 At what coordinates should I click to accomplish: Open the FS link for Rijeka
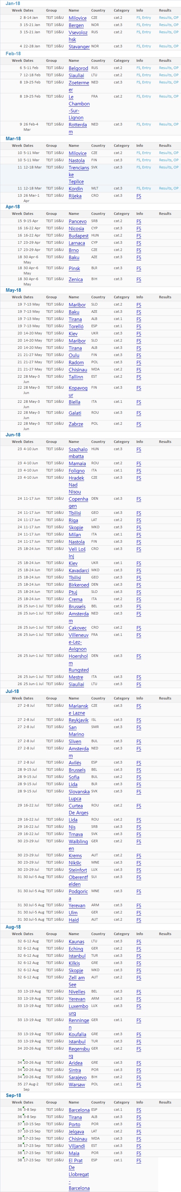tap(138, 196)
